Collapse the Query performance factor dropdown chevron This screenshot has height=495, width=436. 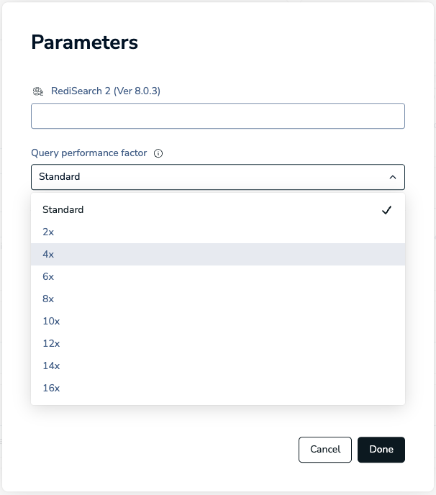coord(392,177)
